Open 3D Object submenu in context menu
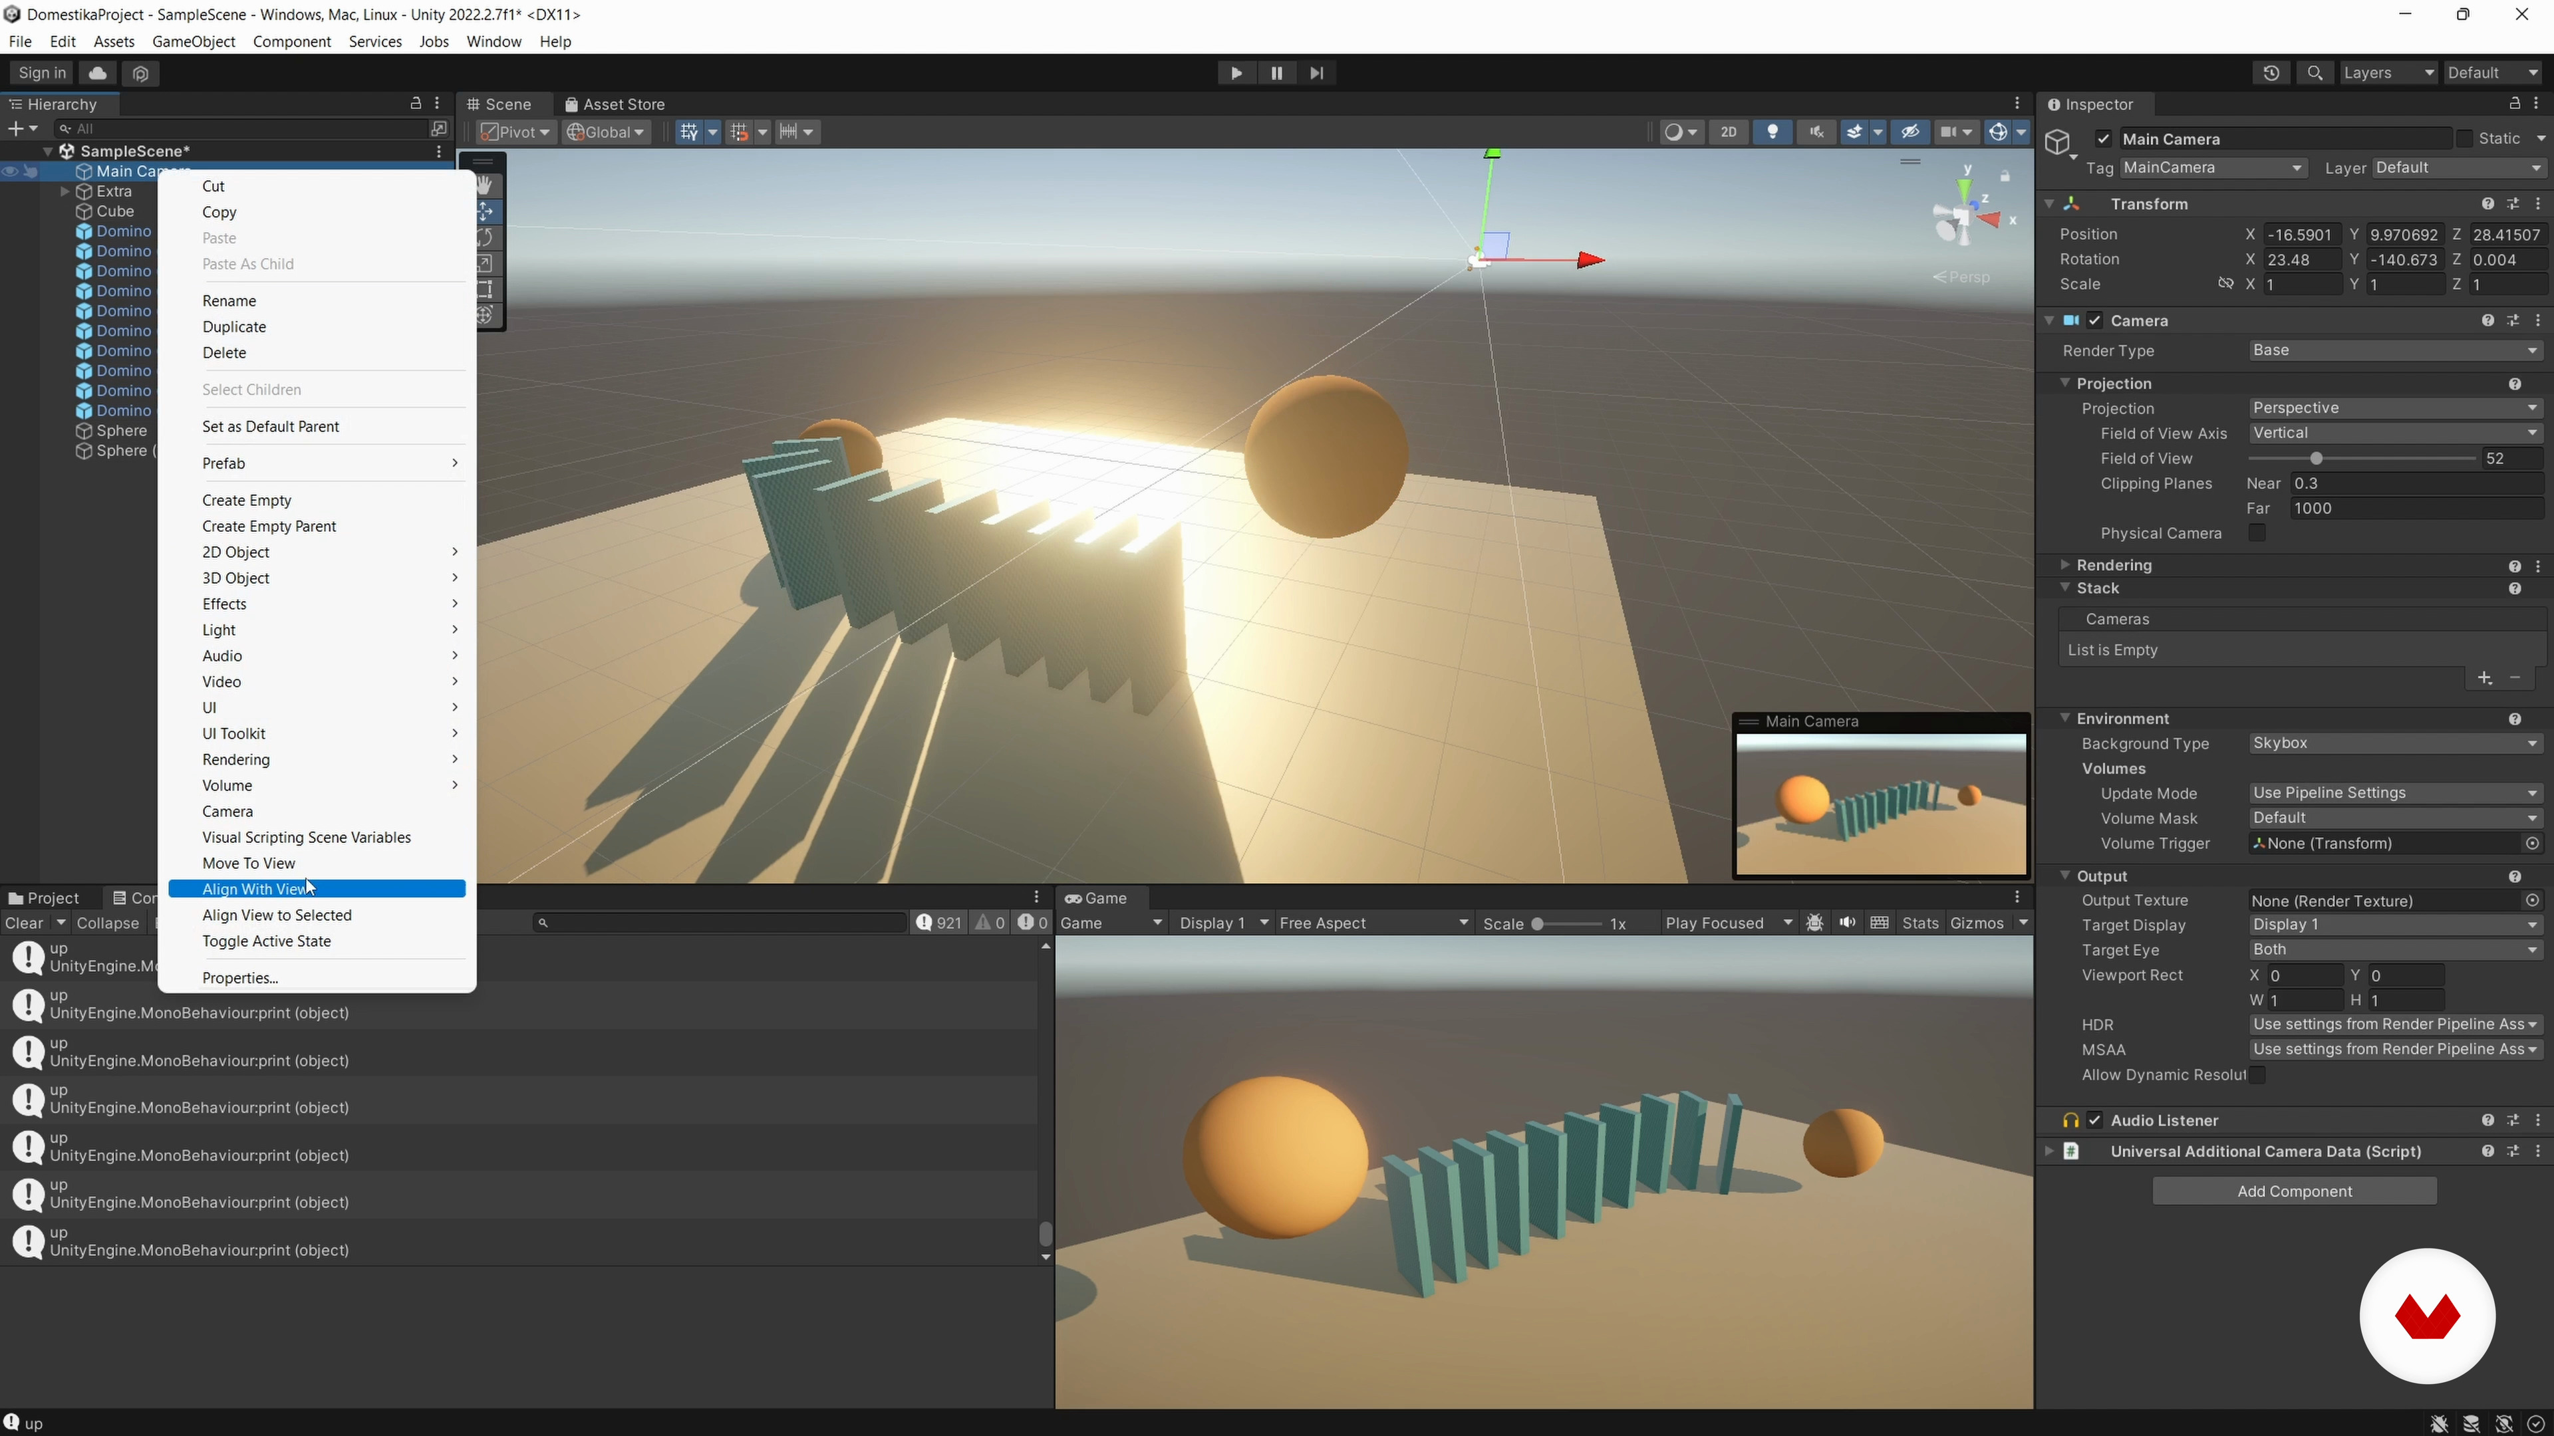This screenshot has height=1436, width=2554. 317,578
